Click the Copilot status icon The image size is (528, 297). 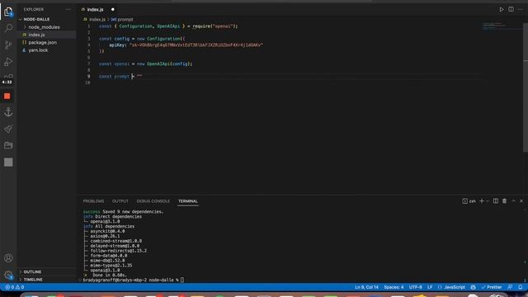pyautogui.click(x=473, y=287)
